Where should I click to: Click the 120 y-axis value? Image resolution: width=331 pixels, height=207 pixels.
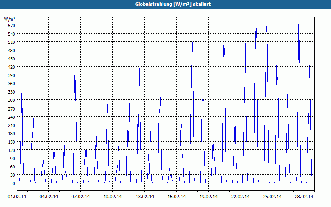click(x=11, y=150)
